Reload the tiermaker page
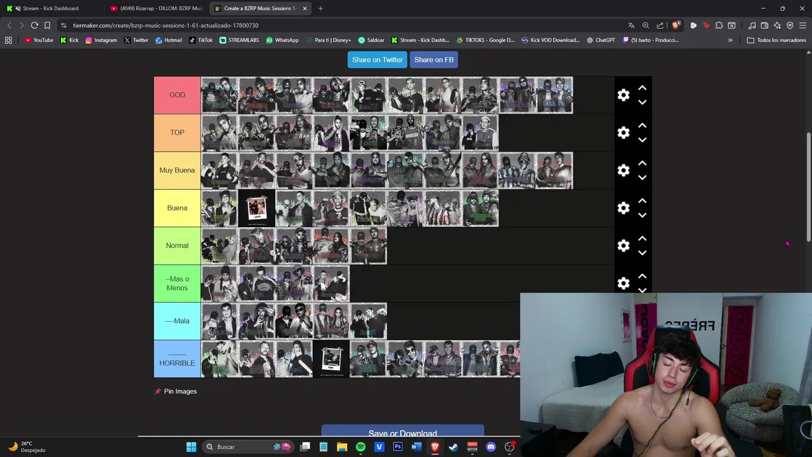The width and height of the screenshot is (812, 457). click(34, 25)
